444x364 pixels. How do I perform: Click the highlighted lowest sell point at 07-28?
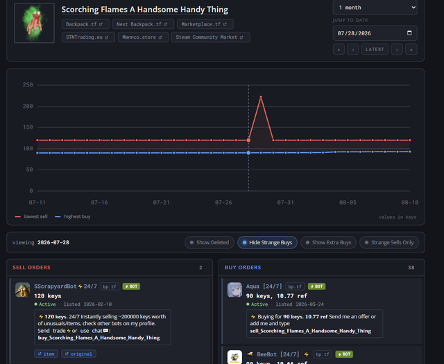click(248, 140)
